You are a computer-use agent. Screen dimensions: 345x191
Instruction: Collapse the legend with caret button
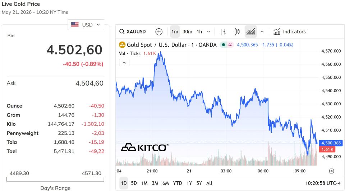(124, 63)
